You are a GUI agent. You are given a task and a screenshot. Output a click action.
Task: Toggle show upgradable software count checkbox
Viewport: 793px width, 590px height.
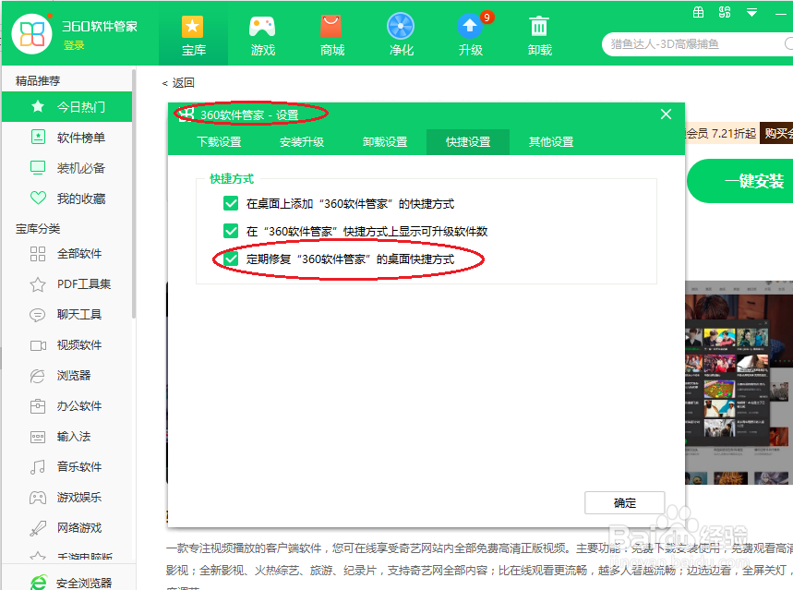click(x=231, y=231)
